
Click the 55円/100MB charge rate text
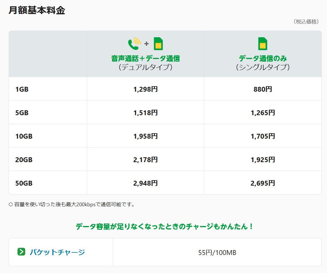(217, 252)
